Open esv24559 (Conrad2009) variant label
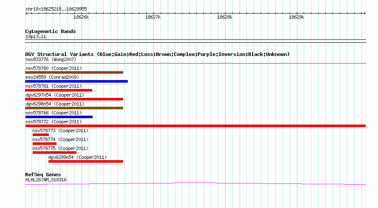378x208 pixels. 52,77
